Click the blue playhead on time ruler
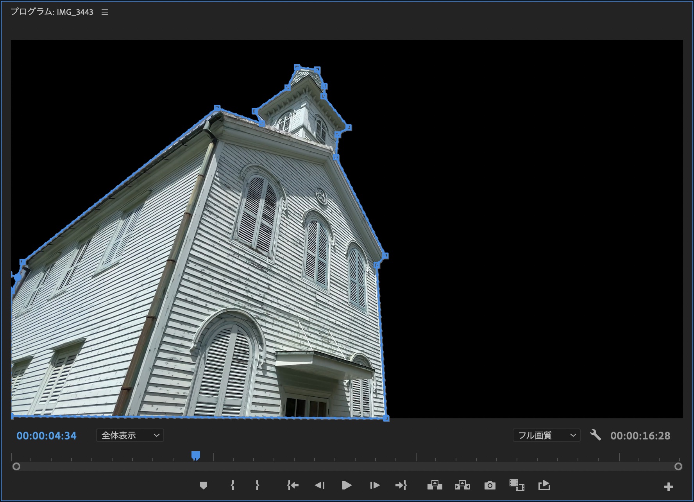694x502 pixels. pos(196,455)
